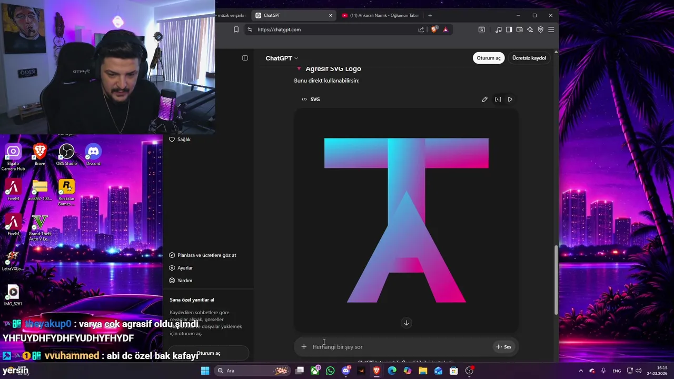The height and width of the screenshot is (379, 674).
Task: Click the ENG language indicator
Action: tap(616, 371)
